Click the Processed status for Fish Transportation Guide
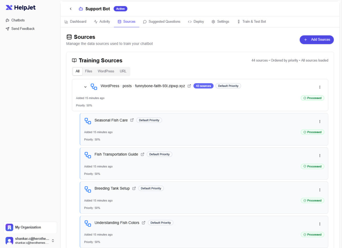 pos(312,166)
